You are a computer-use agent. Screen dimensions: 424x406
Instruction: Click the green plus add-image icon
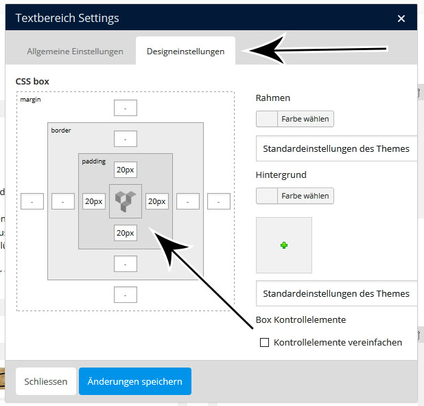[284, 245]
